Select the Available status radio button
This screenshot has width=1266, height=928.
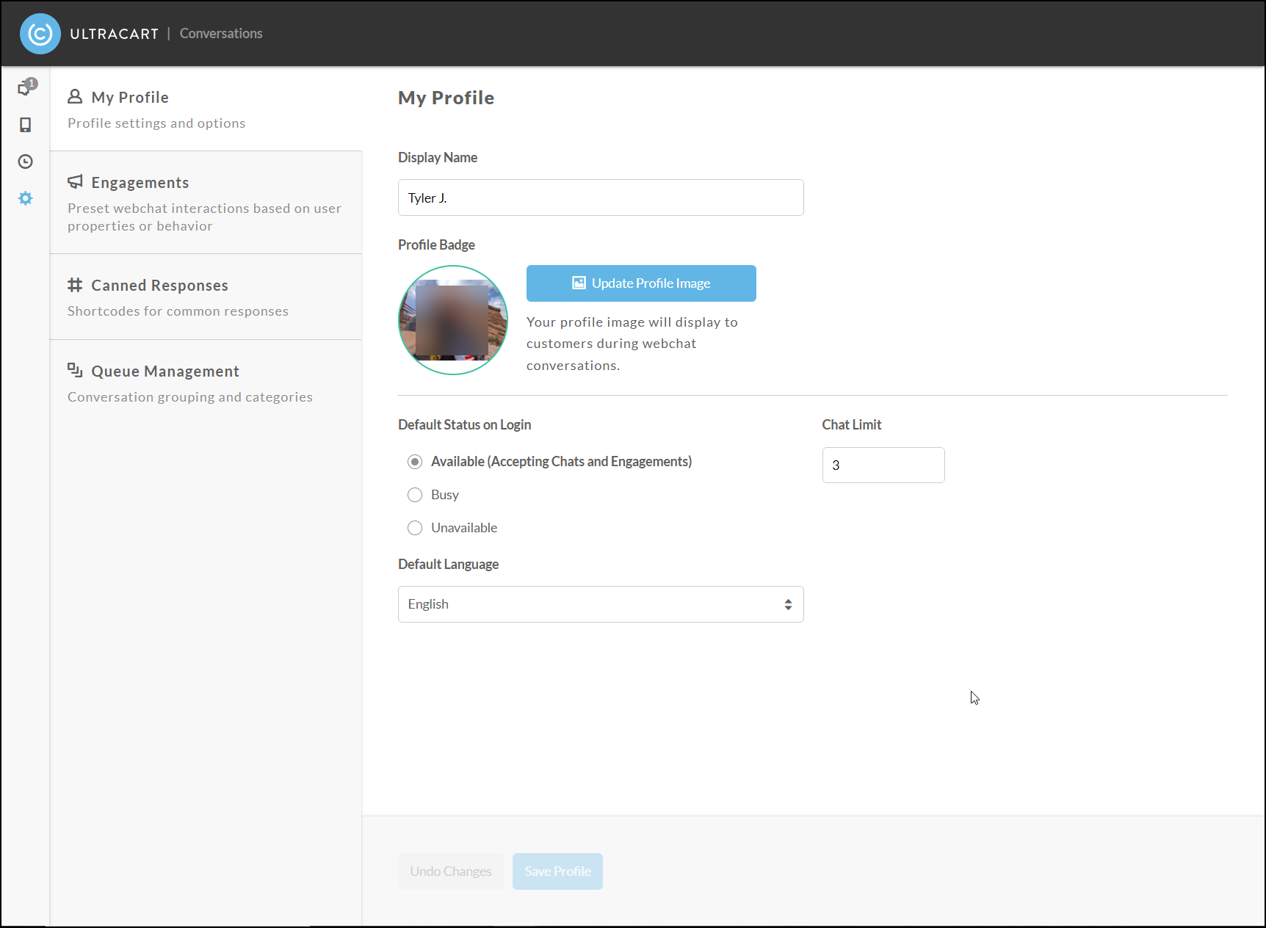coord(415,462)
